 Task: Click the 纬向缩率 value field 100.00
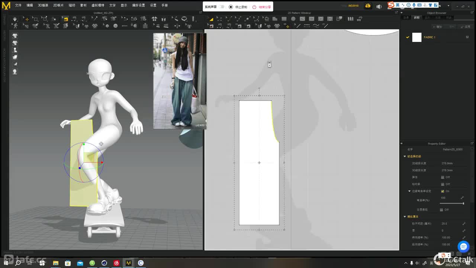coord(446,237)
